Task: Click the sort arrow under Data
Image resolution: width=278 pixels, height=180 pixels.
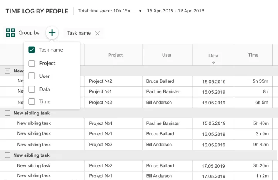Action: (214, 62)
